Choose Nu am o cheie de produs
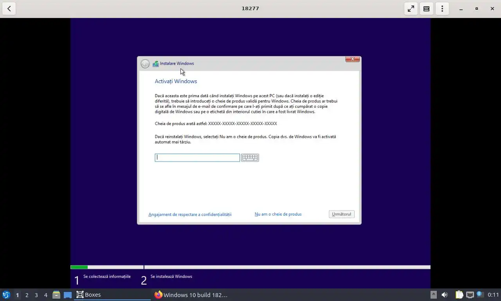501x301 pixels. coord(278,214)
